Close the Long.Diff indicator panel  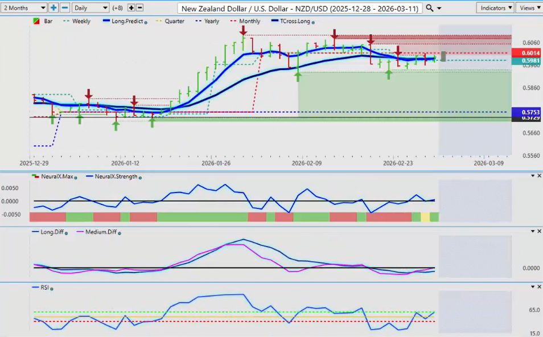coord(539,231)
